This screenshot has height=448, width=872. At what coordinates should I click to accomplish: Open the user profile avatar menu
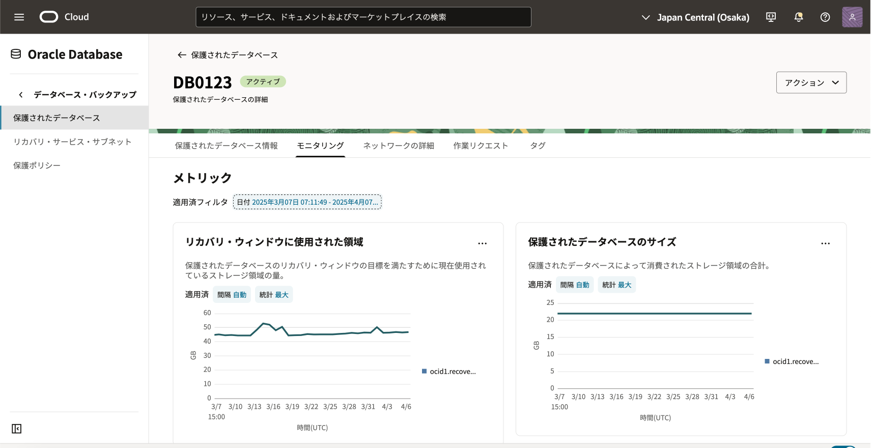click(852, 17)
